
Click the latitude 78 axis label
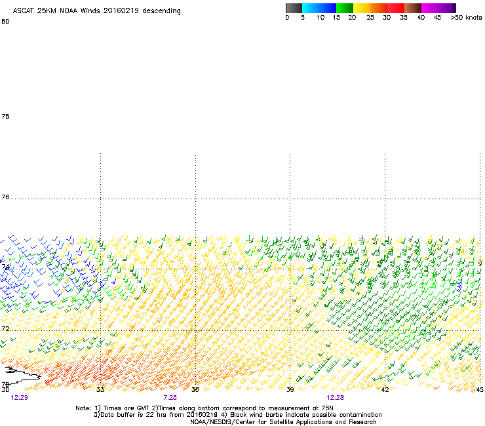pos(5,116)
